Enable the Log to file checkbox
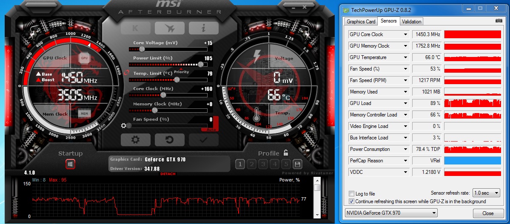 pyautogui.click(x=351, y=194)
